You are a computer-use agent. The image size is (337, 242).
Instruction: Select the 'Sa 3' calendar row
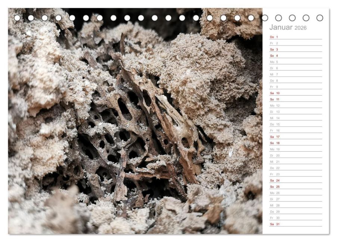[296, 49]
